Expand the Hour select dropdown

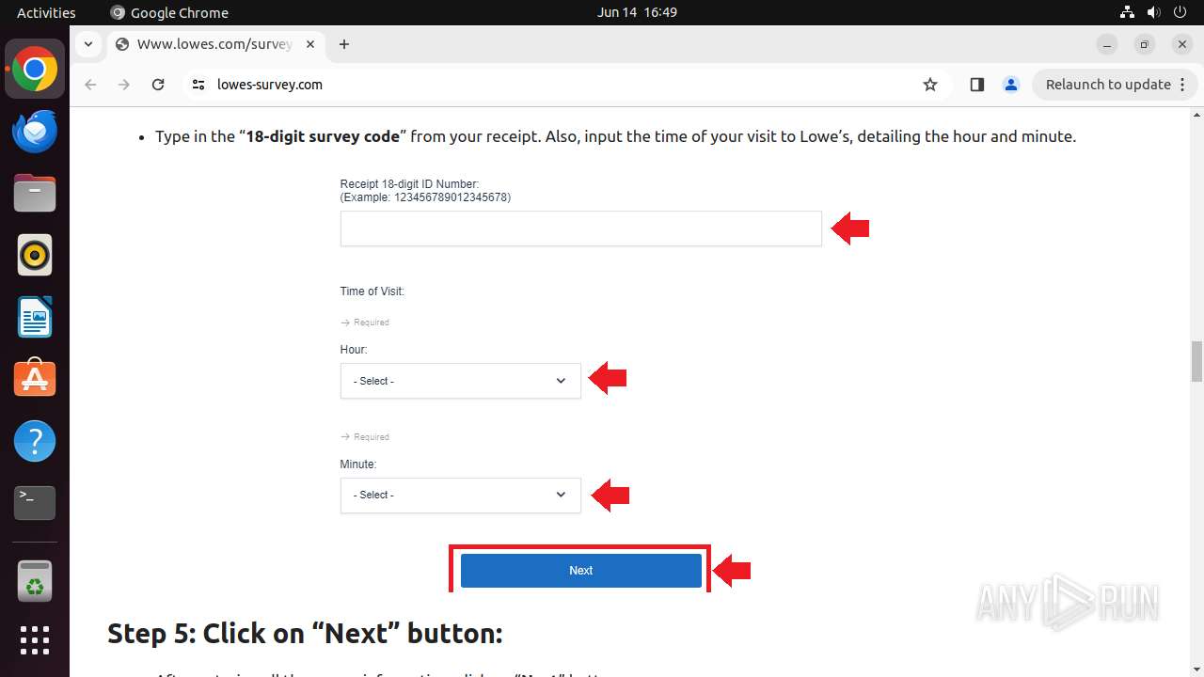coord(460,381)
